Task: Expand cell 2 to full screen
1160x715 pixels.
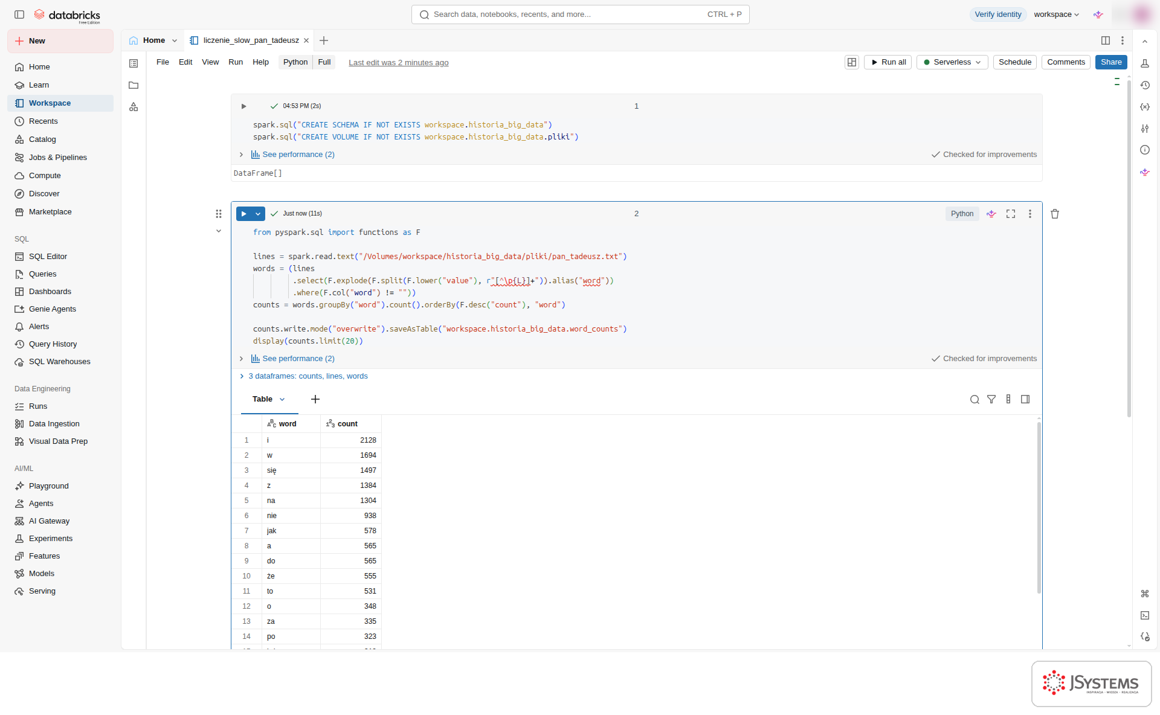Action: [1011, 214]
